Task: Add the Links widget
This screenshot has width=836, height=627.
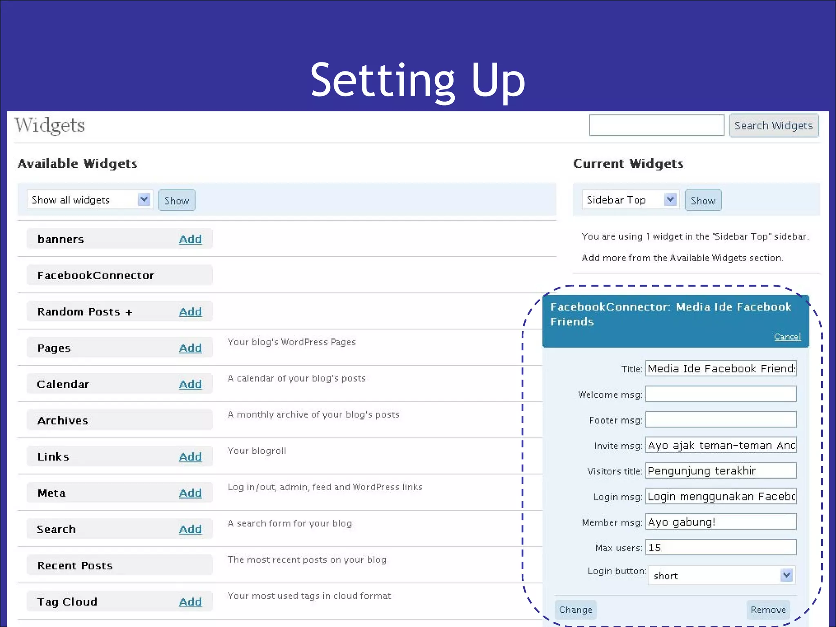Action: point(190,457)
